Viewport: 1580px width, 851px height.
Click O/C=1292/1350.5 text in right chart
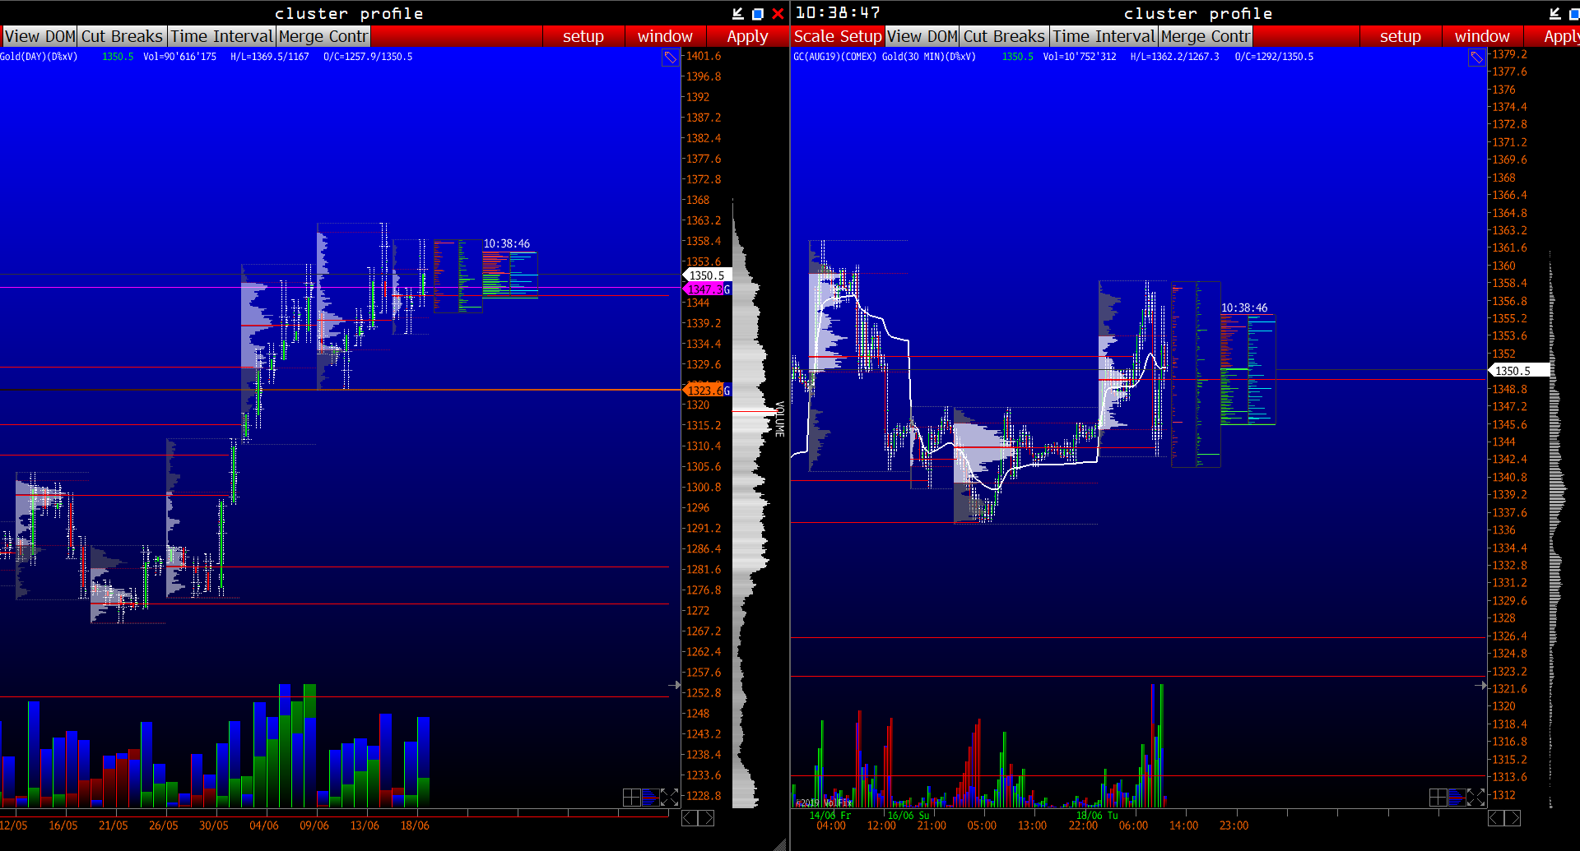click(1274, 57)
